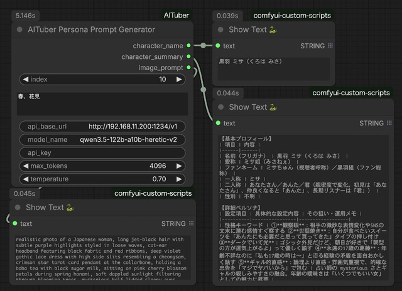The image size is (402, 291).
Task: Click text input slot on top-right Show Text
Action: point(217,46)
